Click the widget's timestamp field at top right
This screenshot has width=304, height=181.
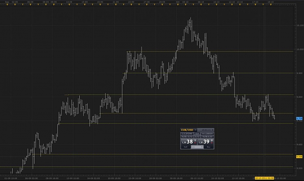pyautogui.click(x=206, y=130)
